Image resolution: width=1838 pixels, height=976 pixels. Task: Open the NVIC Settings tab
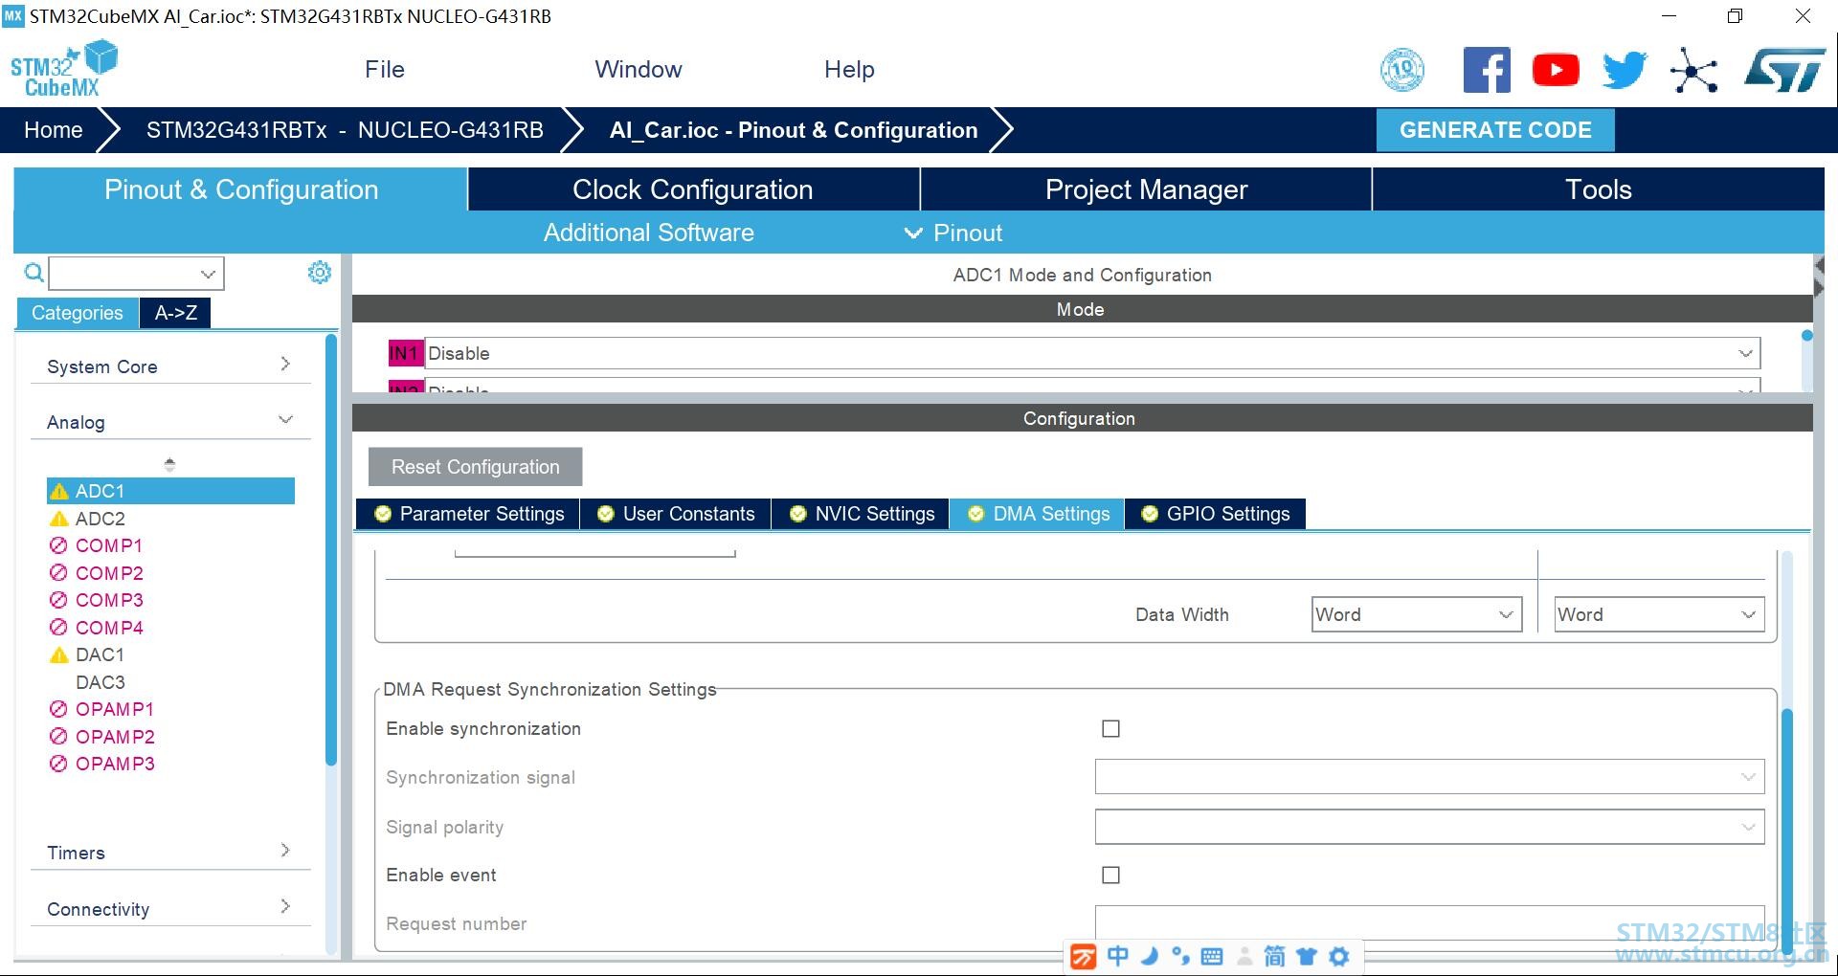tap(861, 514)
